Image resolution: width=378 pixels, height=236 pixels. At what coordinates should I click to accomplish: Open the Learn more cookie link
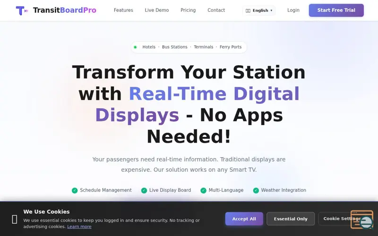pos(79,227)
